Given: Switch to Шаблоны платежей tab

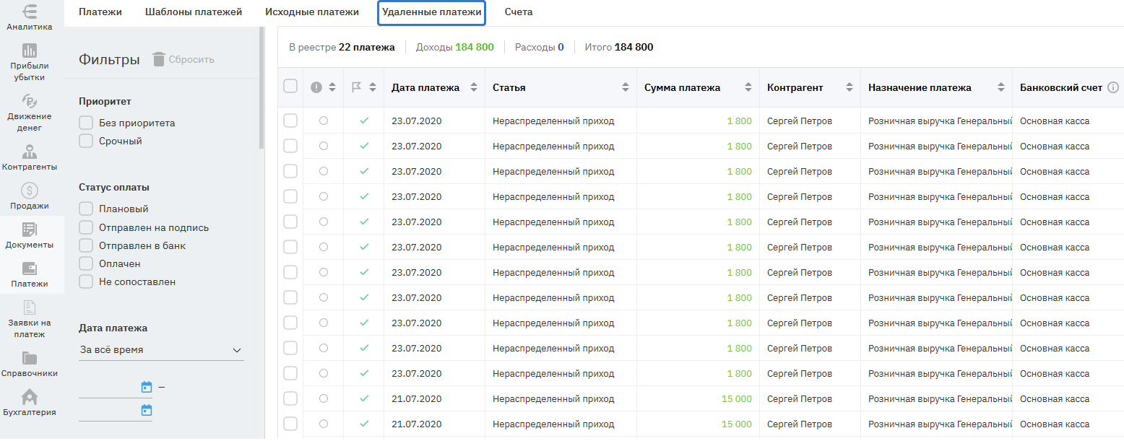Looking at the screenshot, I should click(x=194, y=12).
